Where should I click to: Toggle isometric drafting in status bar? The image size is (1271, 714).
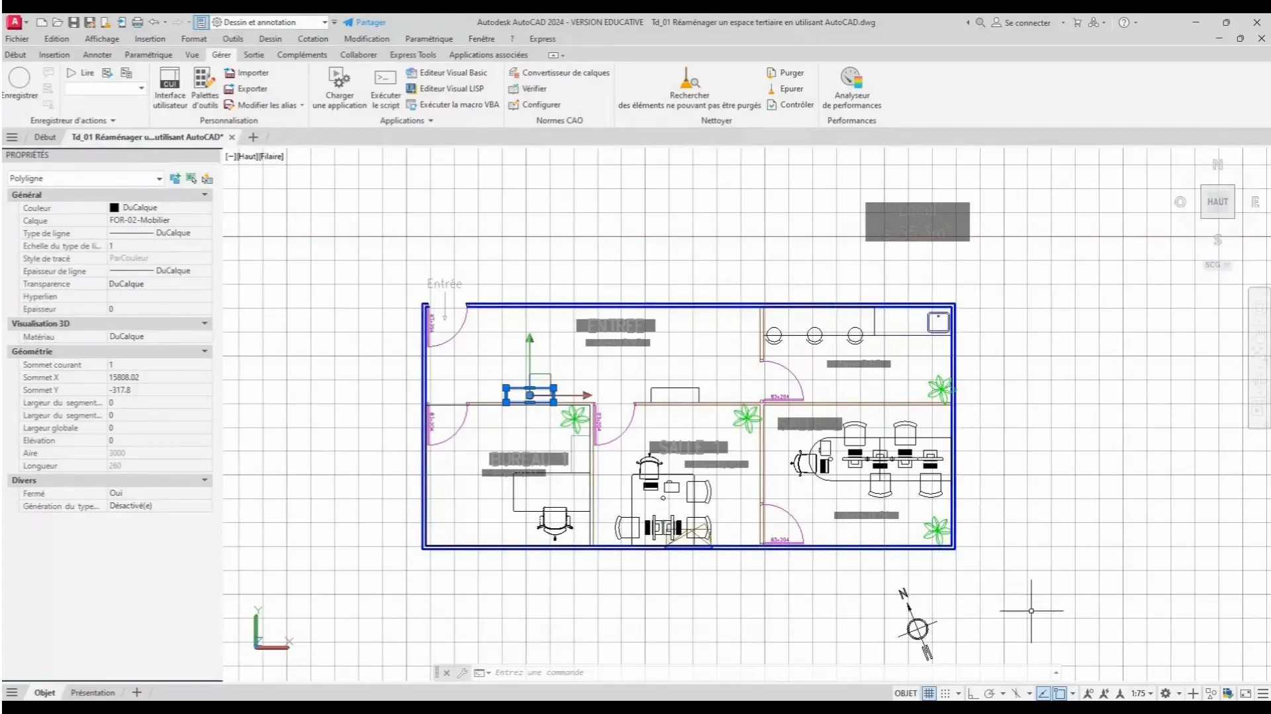point(1016,694)
